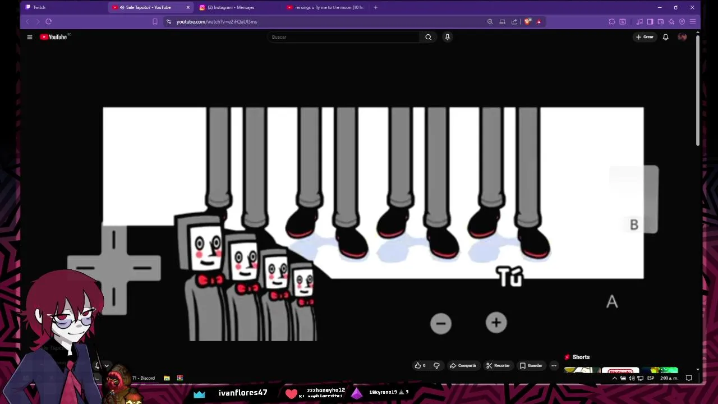This screenshot has width=718, height=404.
Task: Close the Sale Tapcito? YouTube tab
Action: 188,7
